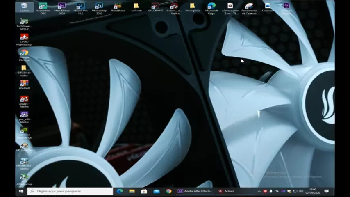The image size is (350, 197).
Task: Select the VEGAS Pro 18.0 shortcut
Action: tap(80, 7)
